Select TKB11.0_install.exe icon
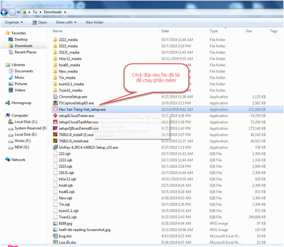This screenshot has height=247, width=284. tap(55, 141)
